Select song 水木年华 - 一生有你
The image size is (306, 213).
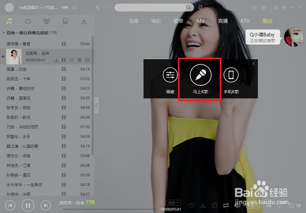click(x=24, y=185)
